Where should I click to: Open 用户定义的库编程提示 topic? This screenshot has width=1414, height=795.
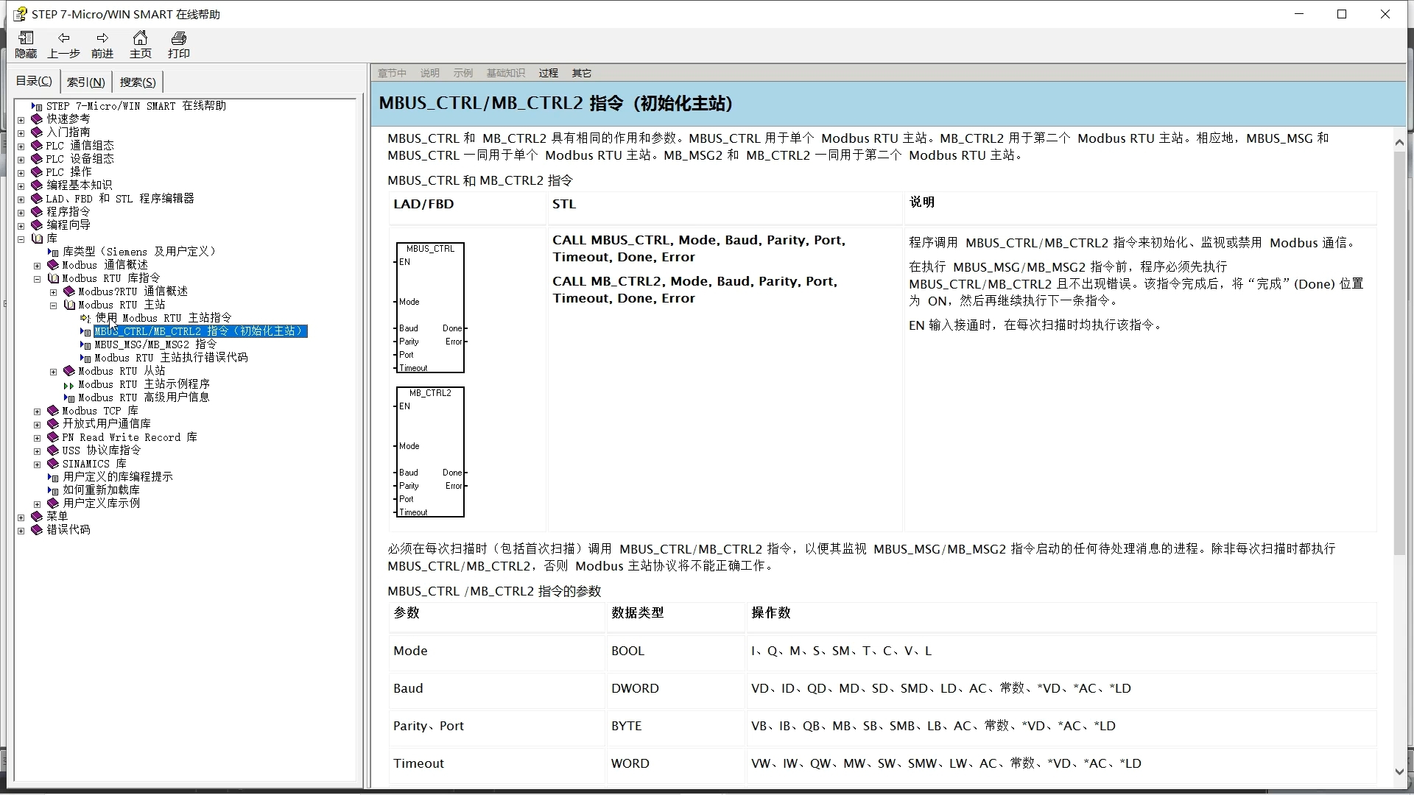point(118,477)
